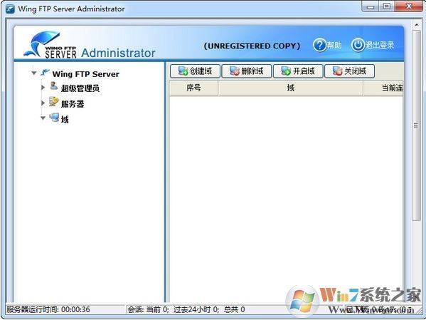Select 服务器 in the tree

[x=73, y=104]
